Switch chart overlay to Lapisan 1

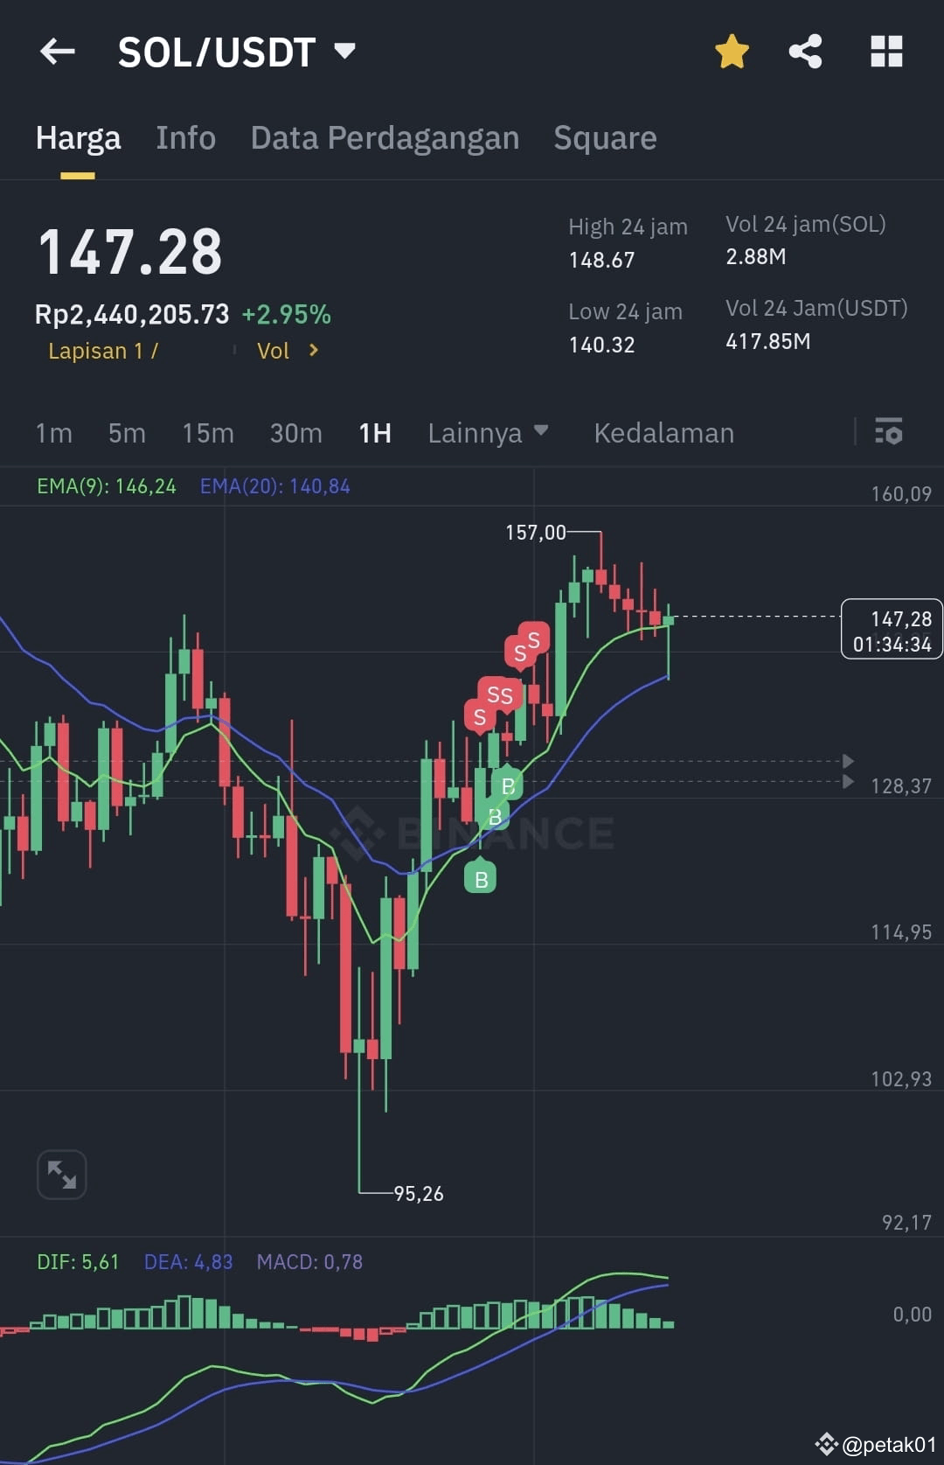99,351
